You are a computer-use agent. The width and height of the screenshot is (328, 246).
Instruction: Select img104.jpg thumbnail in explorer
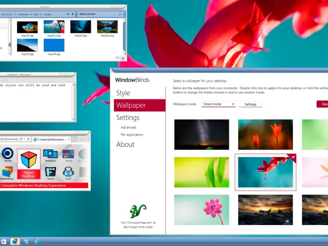27,45
